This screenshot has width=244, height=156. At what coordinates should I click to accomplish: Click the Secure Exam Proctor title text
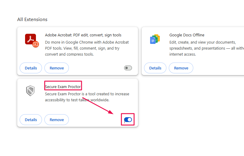click(63, 87)
